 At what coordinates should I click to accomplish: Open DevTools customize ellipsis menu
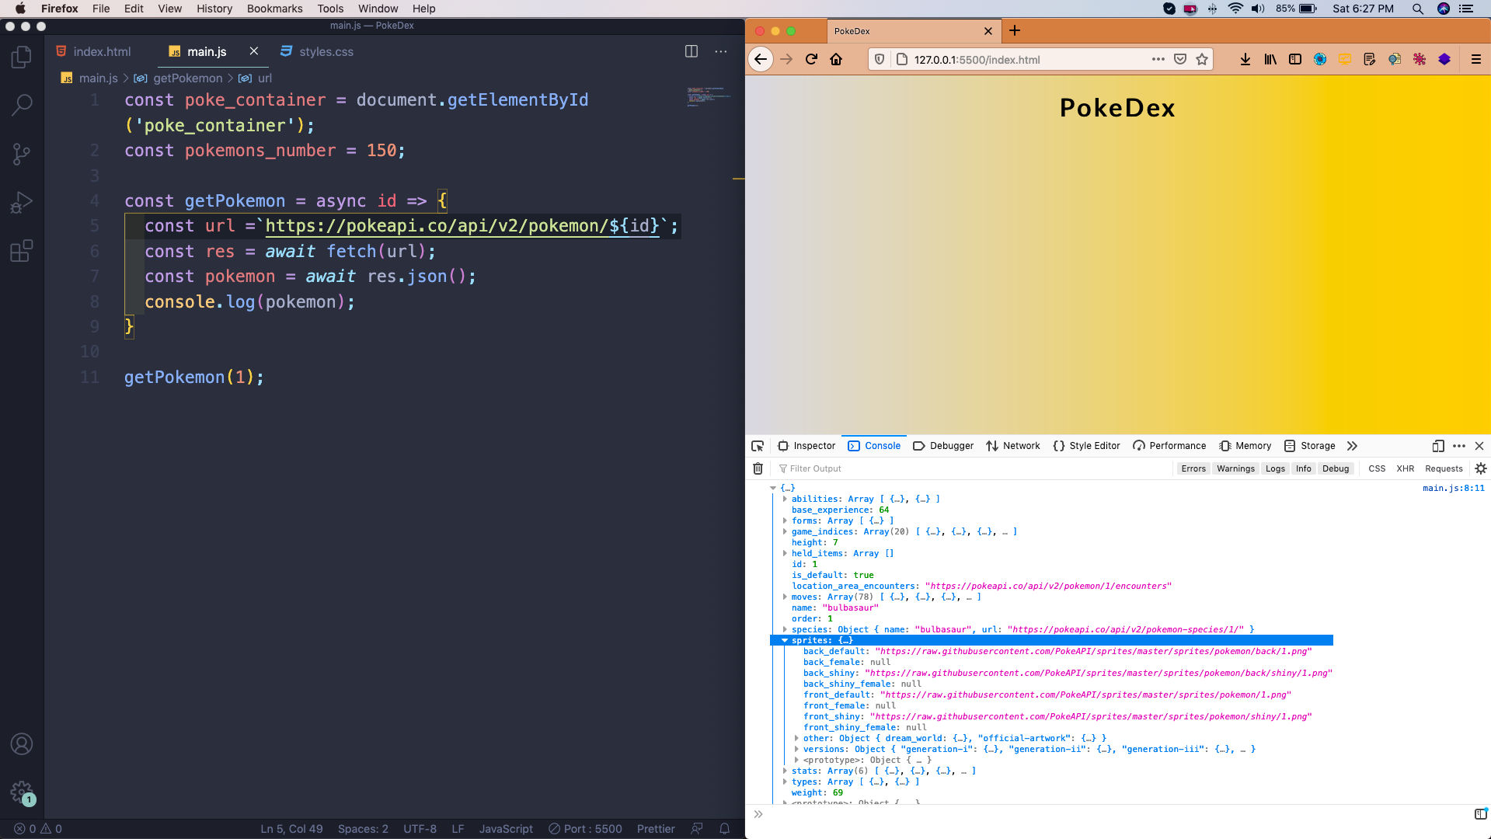pyautogui.click(x=1459, y=446)
